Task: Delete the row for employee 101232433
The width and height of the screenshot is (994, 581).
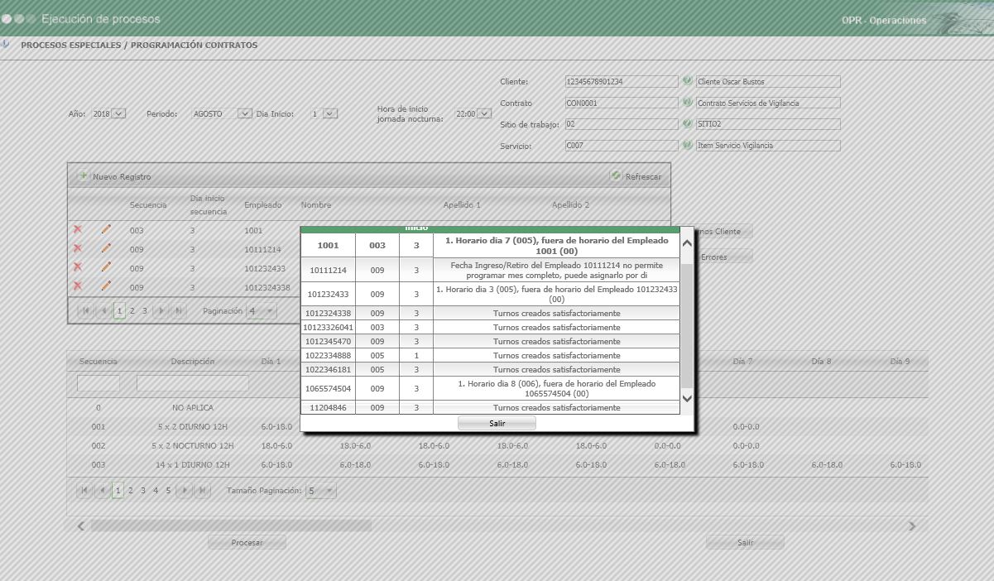Action: pos(78,266)
